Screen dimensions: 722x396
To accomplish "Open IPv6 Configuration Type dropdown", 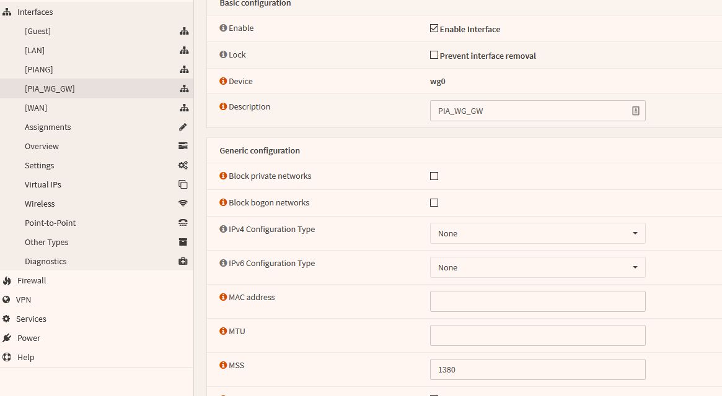I will point(537,267).
